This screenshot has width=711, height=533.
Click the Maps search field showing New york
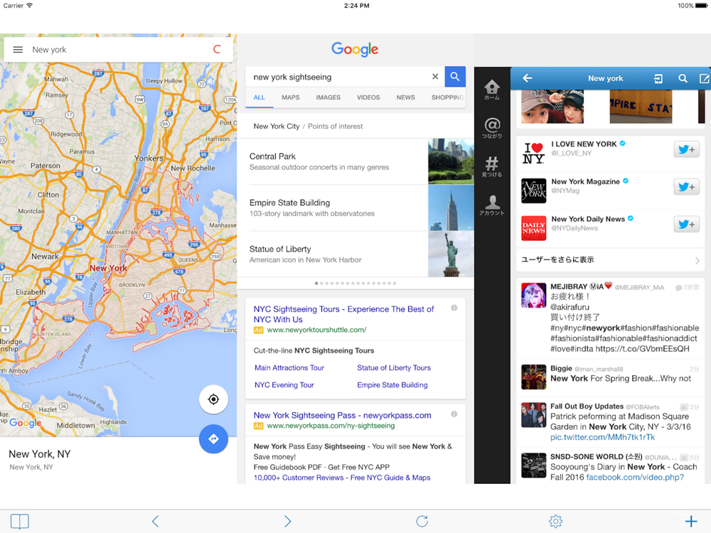point(118,50)
